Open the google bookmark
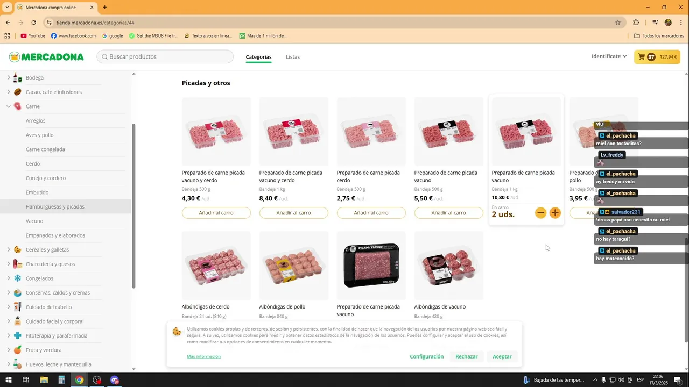 pyautogui.click(x=113, y=36)
